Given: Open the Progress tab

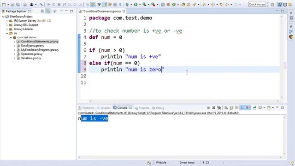Looking at the screenshot, I should coord(142,108).
